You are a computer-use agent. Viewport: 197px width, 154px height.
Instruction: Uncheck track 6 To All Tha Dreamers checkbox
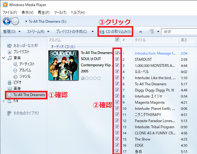coord(117,84)
